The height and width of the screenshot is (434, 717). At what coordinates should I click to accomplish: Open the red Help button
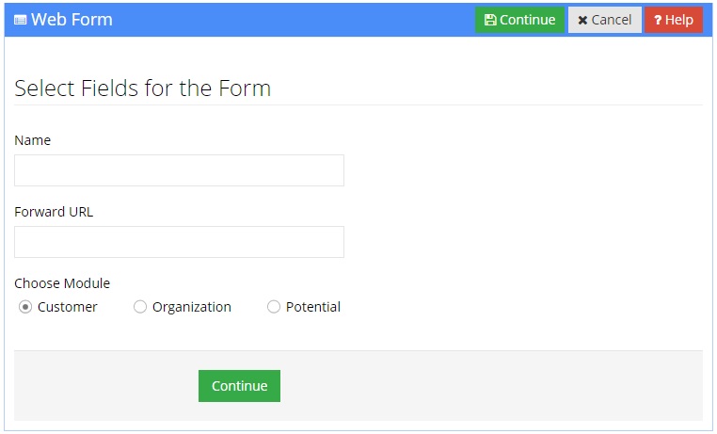point(674,20)
